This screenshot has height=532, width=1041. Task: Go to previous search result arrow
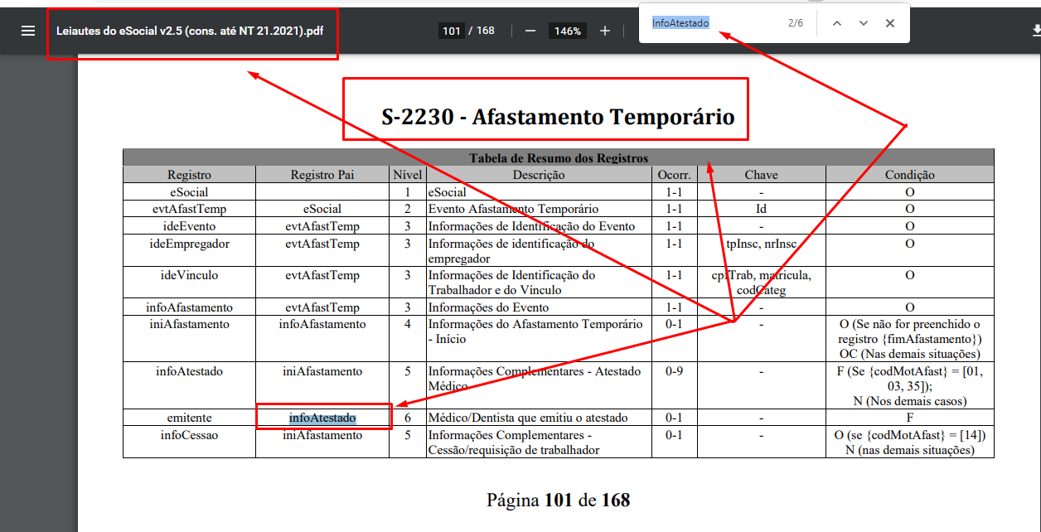click(837, 23)
